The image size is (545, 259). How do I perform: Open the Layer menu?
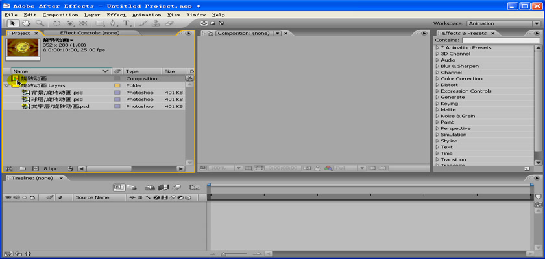coord(92,15)
